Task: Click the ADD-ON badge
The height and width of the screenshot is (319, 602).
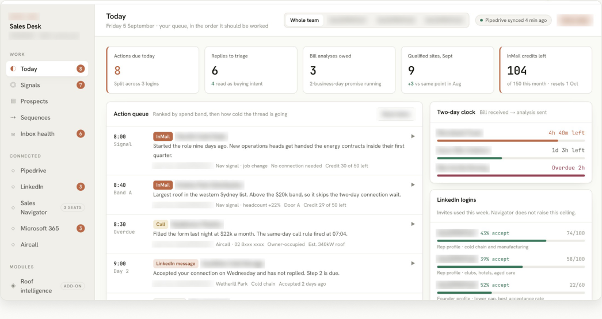Action: pos(73,286)
